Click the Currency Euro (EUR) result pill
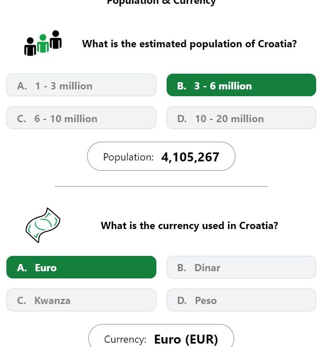Image resolution: width=320 pixels, height=347 pixels. (x=161, y=336)
